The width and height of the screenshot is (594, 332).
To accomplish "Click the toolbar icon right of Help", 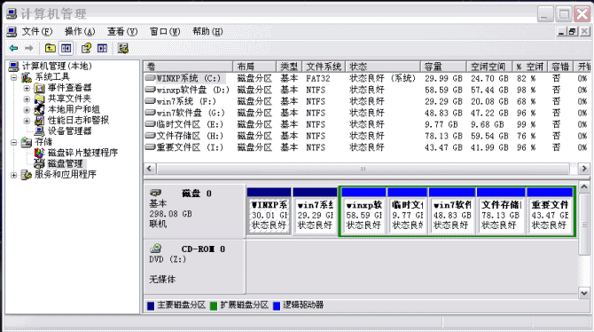I will coord(102,48).
